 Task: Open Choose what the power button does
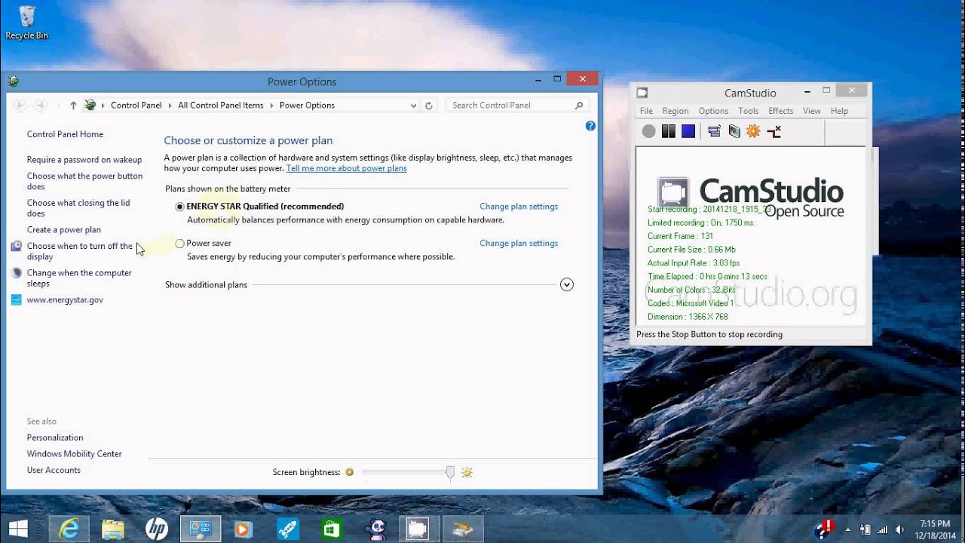click(84, 181)
